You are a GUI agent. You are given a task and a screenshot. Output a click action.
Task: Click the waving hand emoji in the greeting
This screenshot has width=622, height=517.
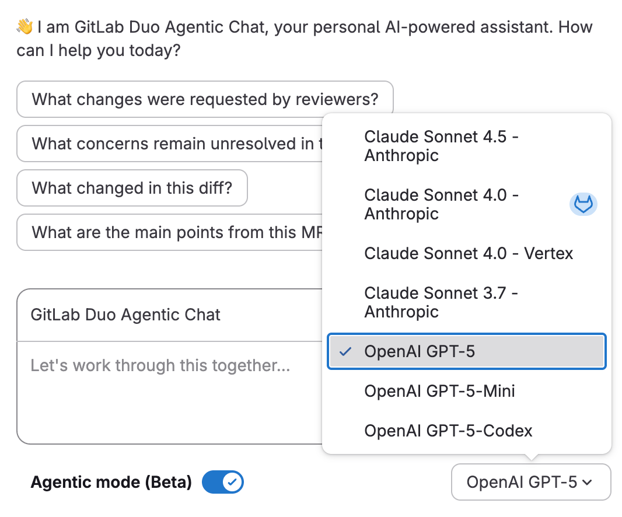pos(23,26)
